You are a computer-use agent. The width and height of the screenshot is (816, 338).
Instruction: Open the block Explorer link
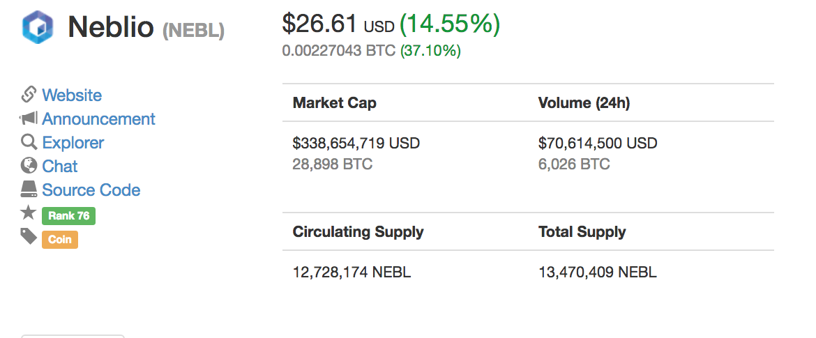pos(73,143)
